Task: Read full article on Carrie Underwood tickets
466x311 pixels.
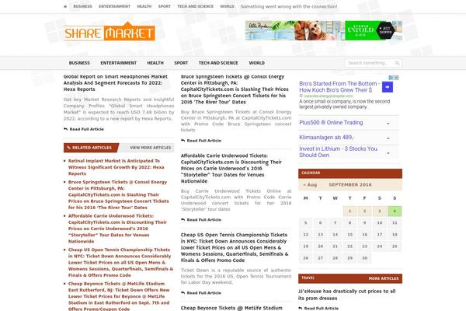Action: point(201,219)
